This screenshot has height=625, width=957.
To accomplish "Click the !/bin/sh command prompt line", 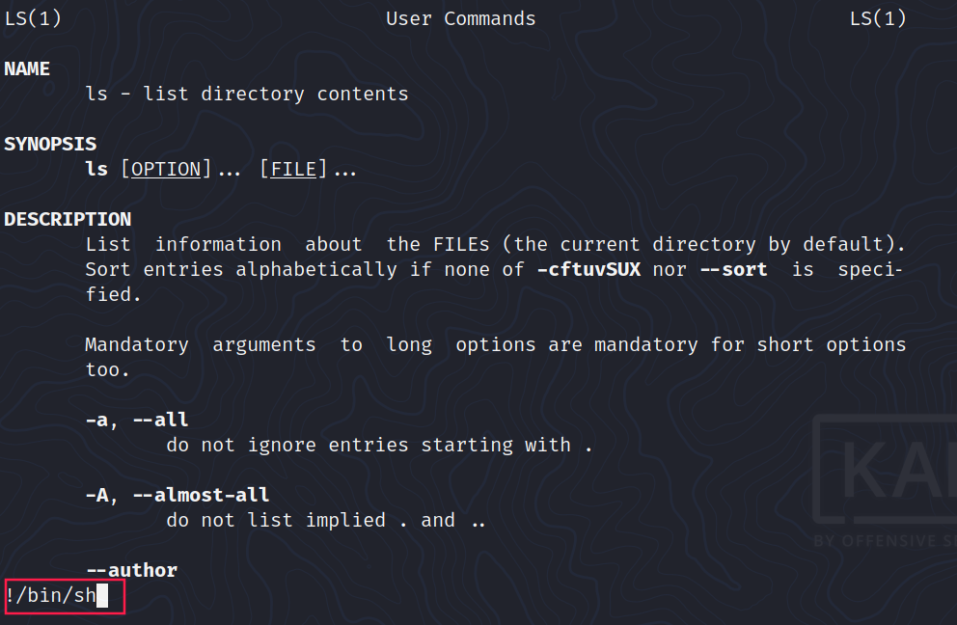I will click(51, 595).
